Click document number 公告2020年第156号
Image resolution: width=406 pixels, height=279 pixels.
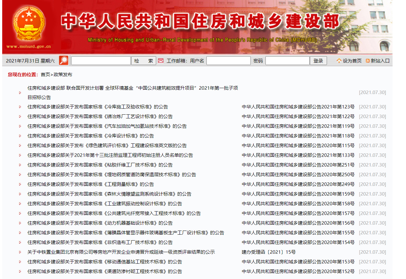298,223
